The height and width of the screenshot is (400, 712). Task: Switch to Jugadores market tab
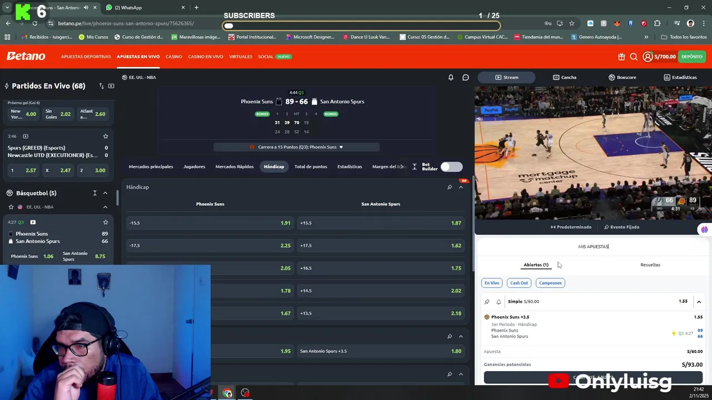(x=194, y=167)
